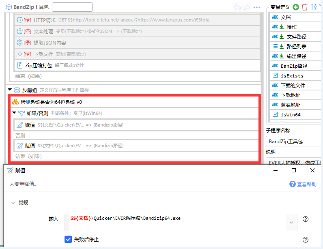The image size is (323, 249).
Task: Click the help icon beside 失败后停止
Action: tap(306, 240)
